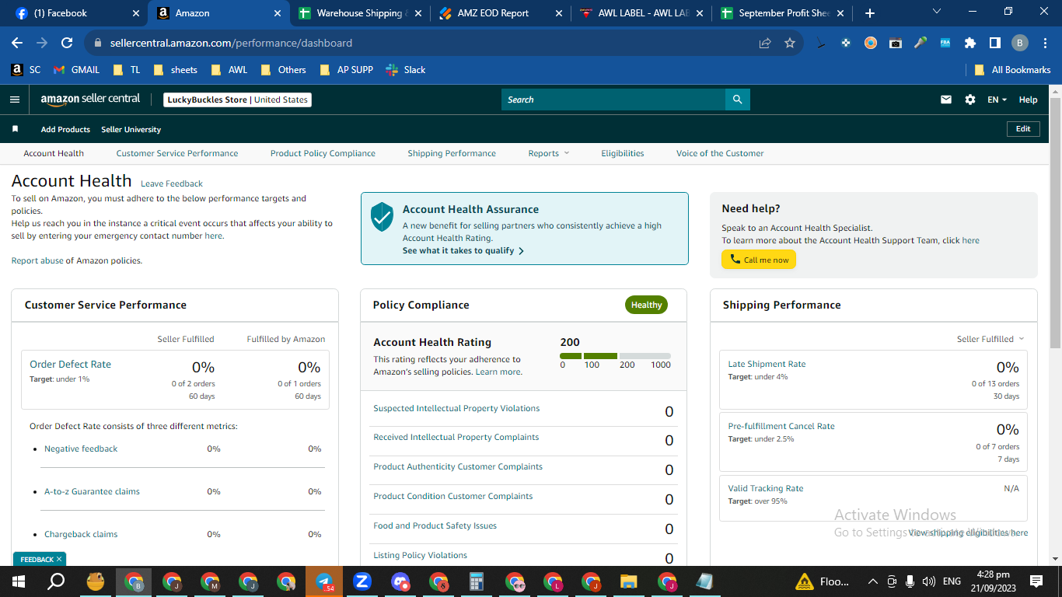This screenshot has height=597, width=1062.
Task: Open the Seller Central mail messages icon
Action: click(946, 99)
